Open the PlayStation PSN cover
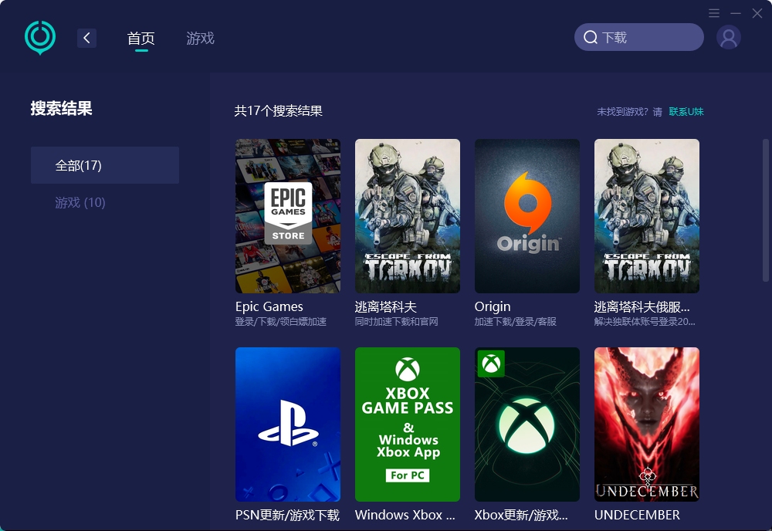 point(288,424)
